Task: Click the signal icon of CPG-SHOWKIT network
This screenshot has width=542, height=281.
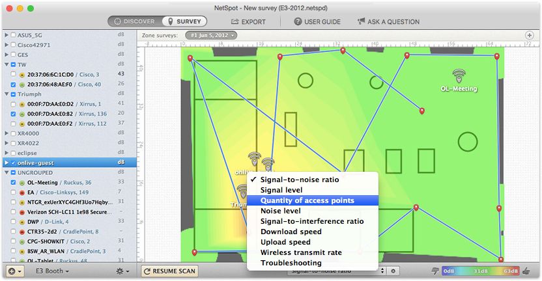Action: click(21, 241)
